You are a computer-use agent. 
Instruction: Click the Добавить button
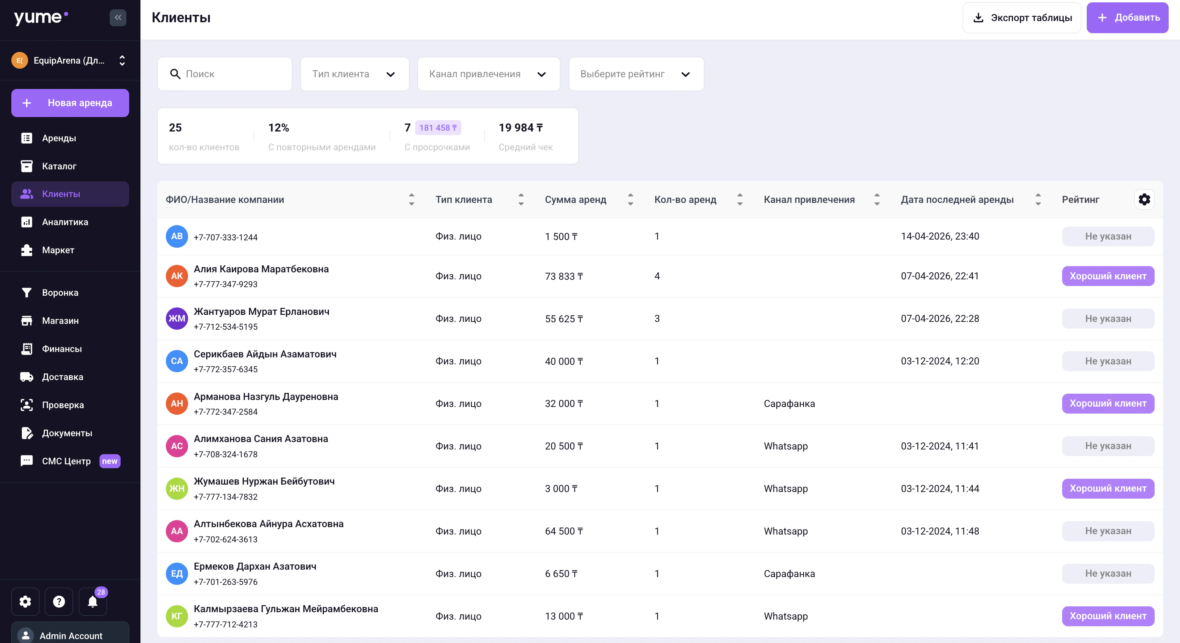(1127, 18)
